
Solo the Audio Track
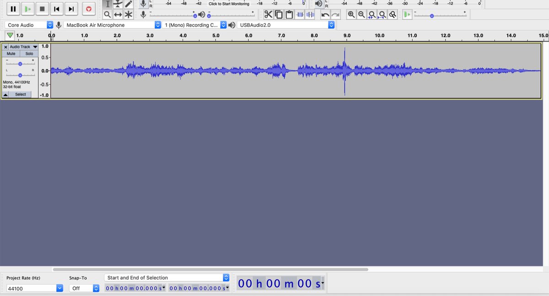pyautogui.click(x=29, y=54)
